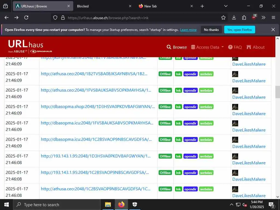Open the athusa.ceo 1FVSBAUKSABVSOPKMAYHSA URL
This screenshot has width=280, height=210.
96,90
